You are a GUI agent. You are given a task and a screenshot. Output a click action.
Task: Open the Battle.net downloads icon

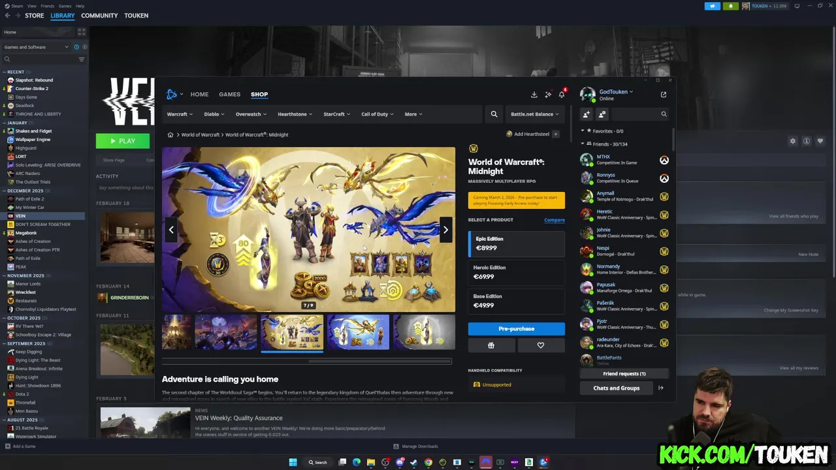click(534, 95)
